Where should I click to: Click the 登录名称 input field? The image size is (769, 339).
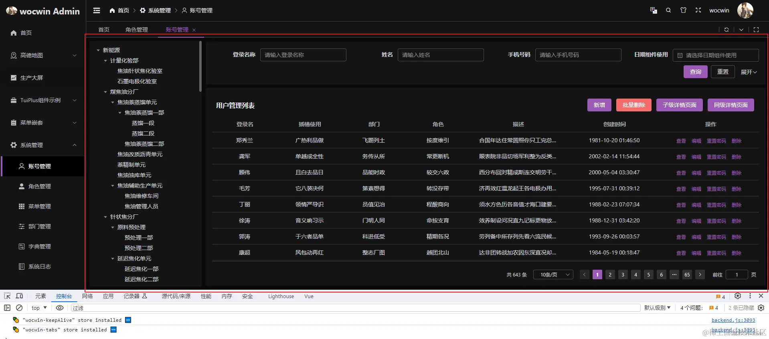[303, 55]
